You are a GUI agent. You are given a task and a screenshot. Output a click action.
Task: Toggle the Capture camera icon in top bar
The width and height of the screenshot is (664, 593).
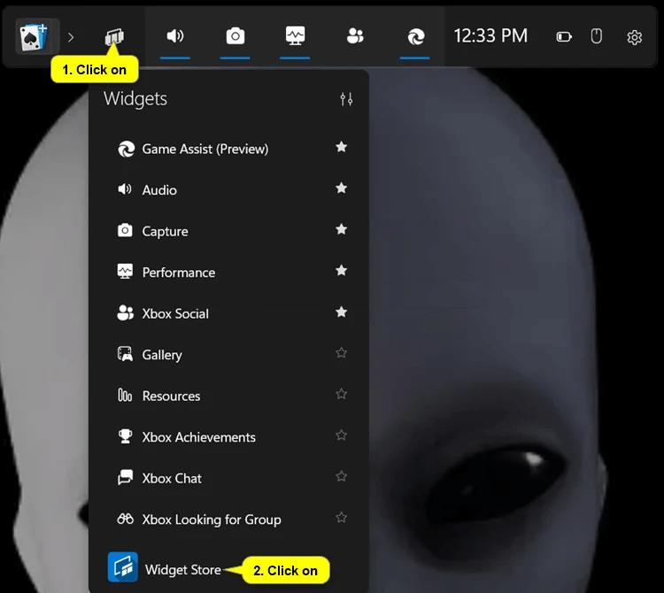[235, 36]
